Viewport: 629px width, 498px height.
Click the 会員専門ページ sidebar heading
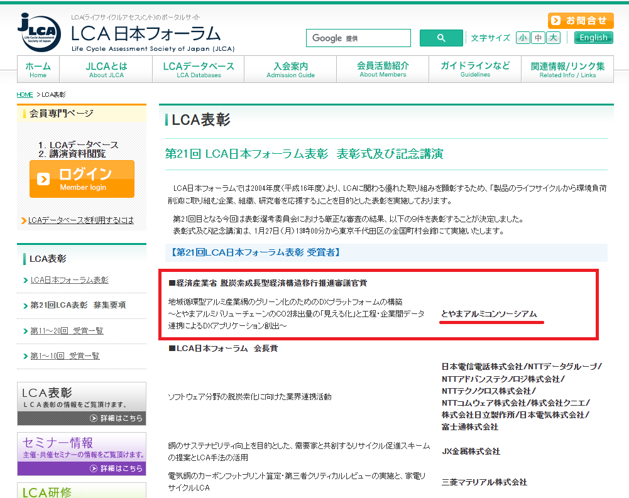tap(61, 114)
